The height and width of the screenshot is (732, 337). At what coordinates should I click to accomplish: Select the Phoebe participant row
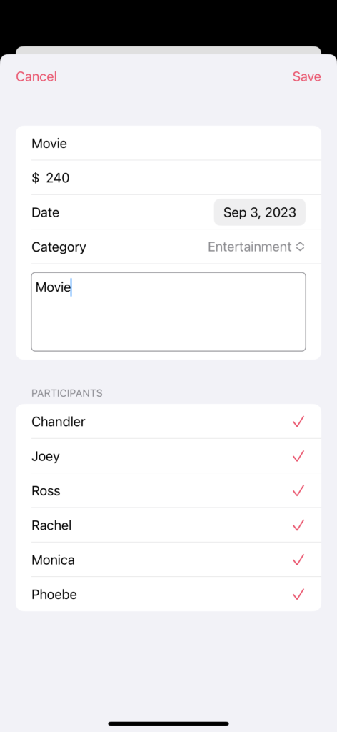(168, 594)
